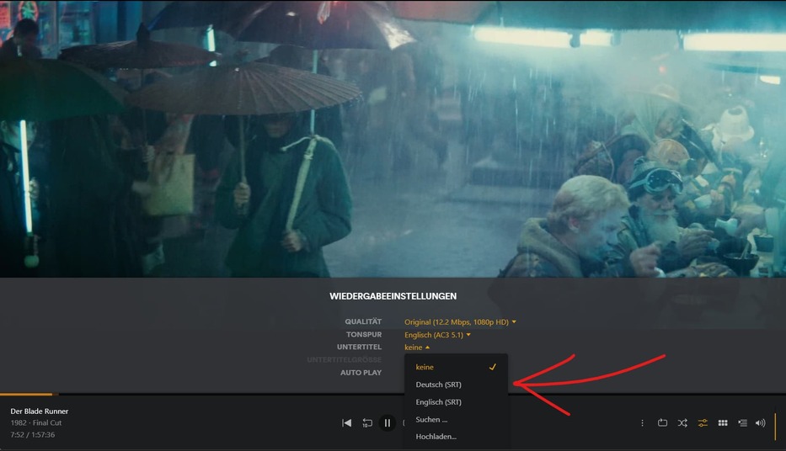
Task: Close the playback settings panel icon
Action: point(703,423)
